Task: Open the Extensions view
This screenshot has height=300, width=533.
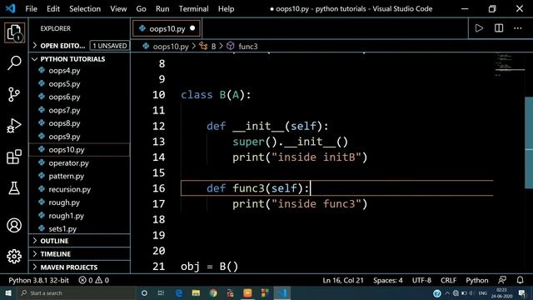Action: [14, 157]
